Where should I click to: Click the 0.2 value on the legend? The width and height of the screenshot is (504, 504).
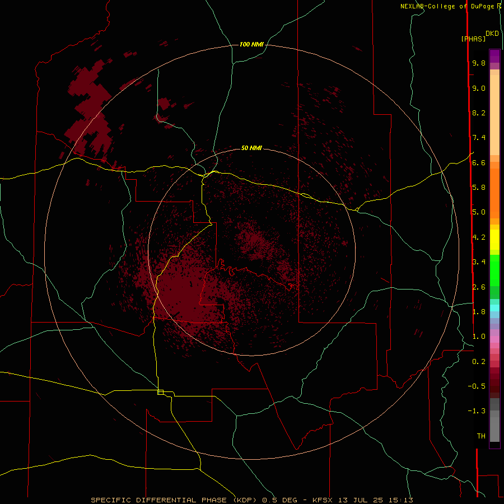pyautogui.click(x=479, y=361)
